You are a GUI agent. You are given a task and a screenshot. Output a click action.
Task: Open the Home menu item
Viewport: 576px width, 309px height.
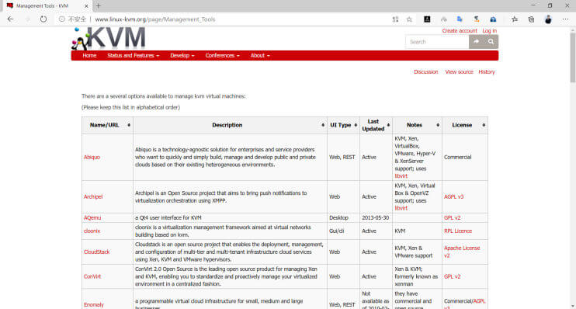(89, 55)
